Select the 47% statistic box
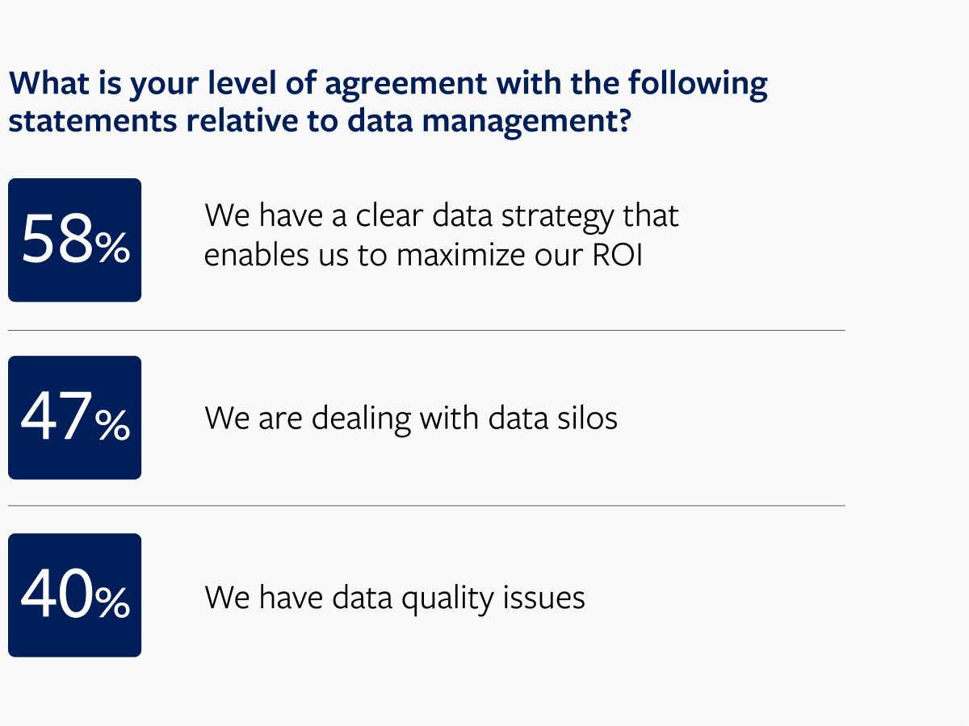The height and width of the screenshot is (726, 969). [74, 418]
